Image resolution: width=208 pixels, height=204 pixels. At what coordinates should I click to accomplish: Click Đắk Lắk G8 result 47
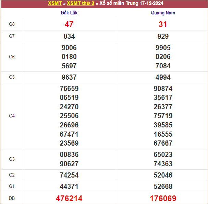(x=69, y=24)
